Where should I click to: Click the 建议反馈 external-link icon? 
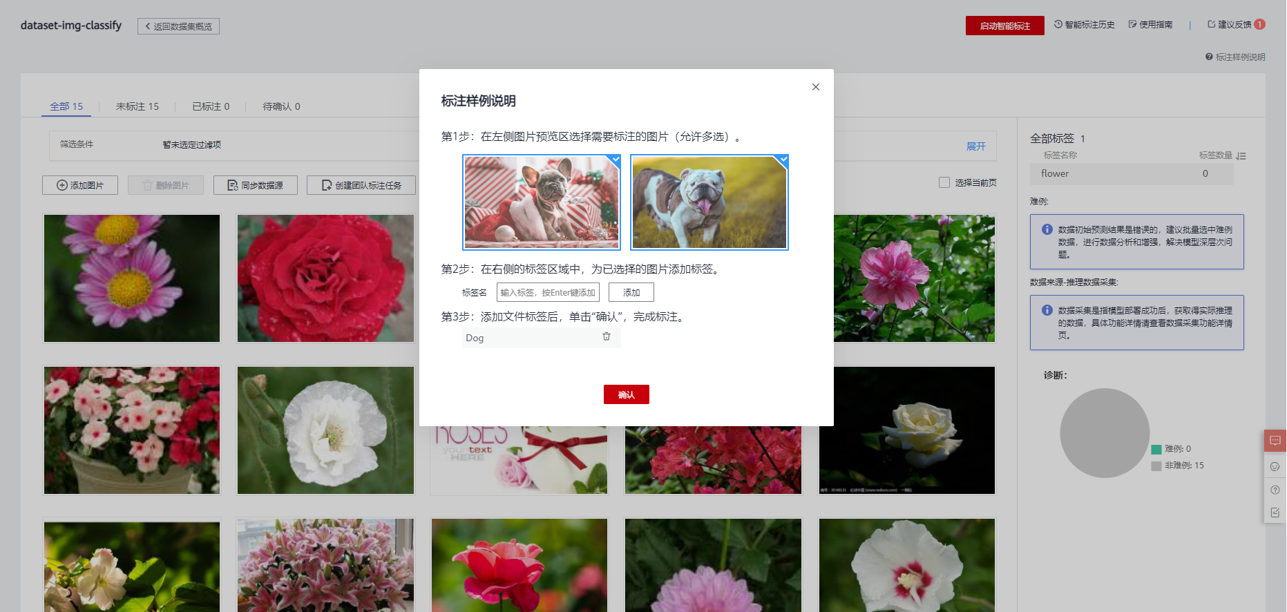click(x=1212, y=24)
